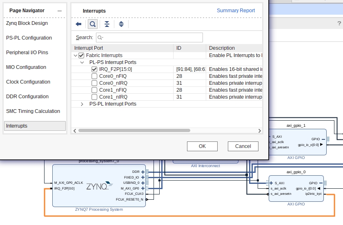The image size is (343, 225).
Task: Collapse the PL-PS Interrupt Ports node
Action: point(82,62)
